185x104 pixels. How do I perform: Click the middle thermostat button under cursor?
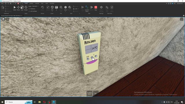pyautogui.click(x=92, y=57)
